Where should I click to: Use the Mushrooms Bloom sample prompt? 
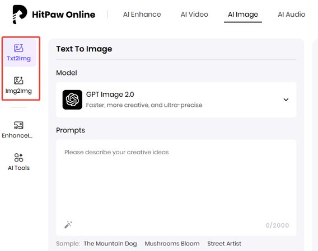172,244
